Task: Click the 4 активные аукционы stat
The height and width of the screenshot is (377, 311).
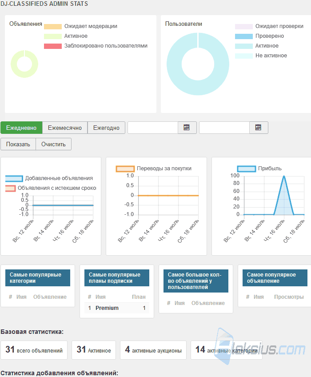Action: (153, 350)
